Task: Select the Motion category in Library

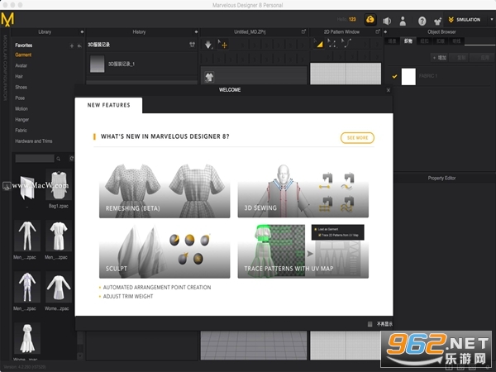Action: pyautogui.click(x=21, y=109)
